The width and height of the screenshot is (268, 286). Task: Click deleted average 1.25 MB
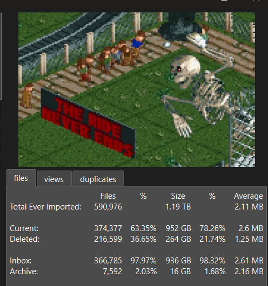(x=249, y=239)
